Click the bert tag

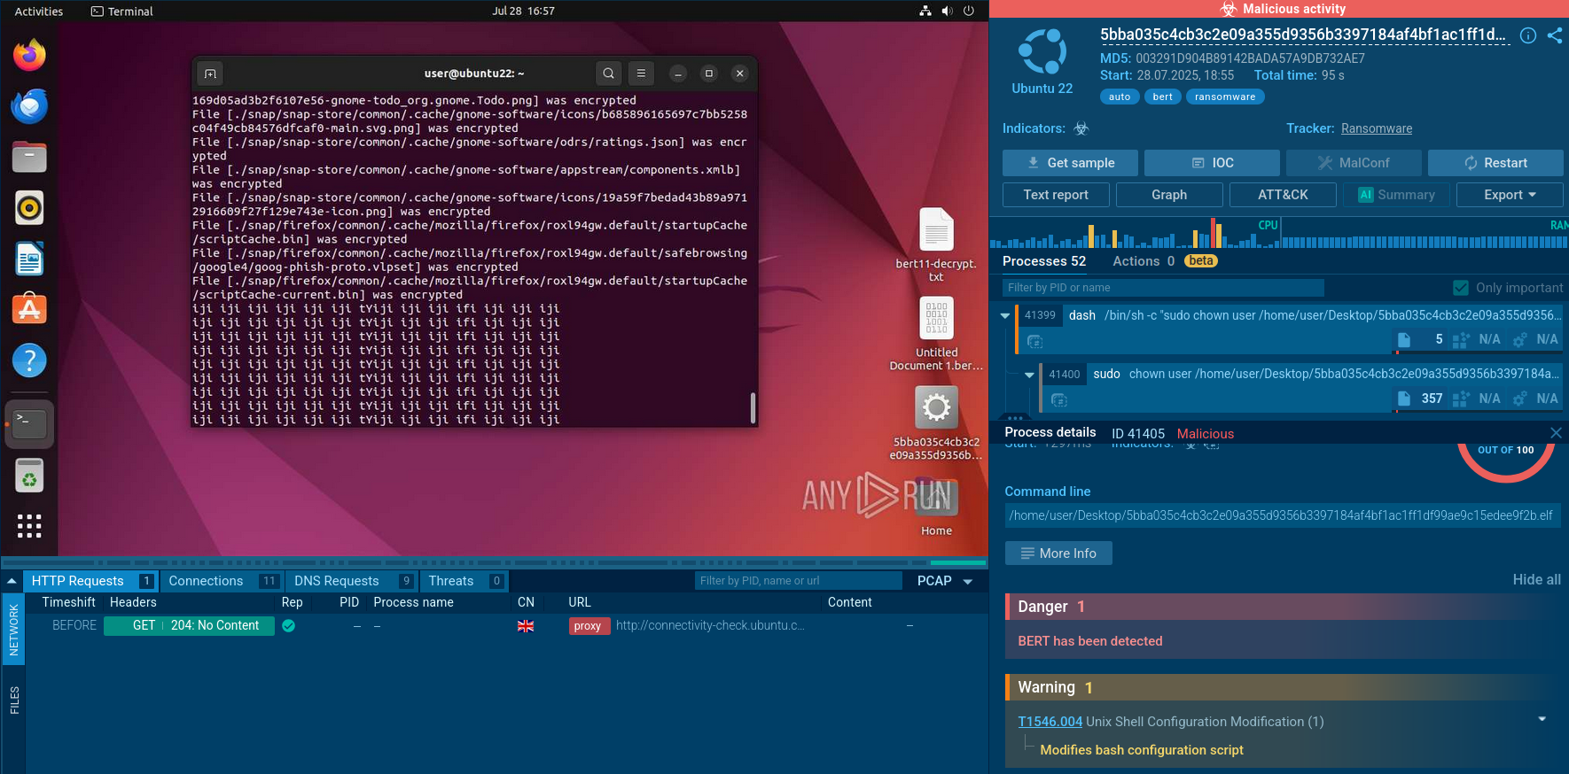(1162, 97)
